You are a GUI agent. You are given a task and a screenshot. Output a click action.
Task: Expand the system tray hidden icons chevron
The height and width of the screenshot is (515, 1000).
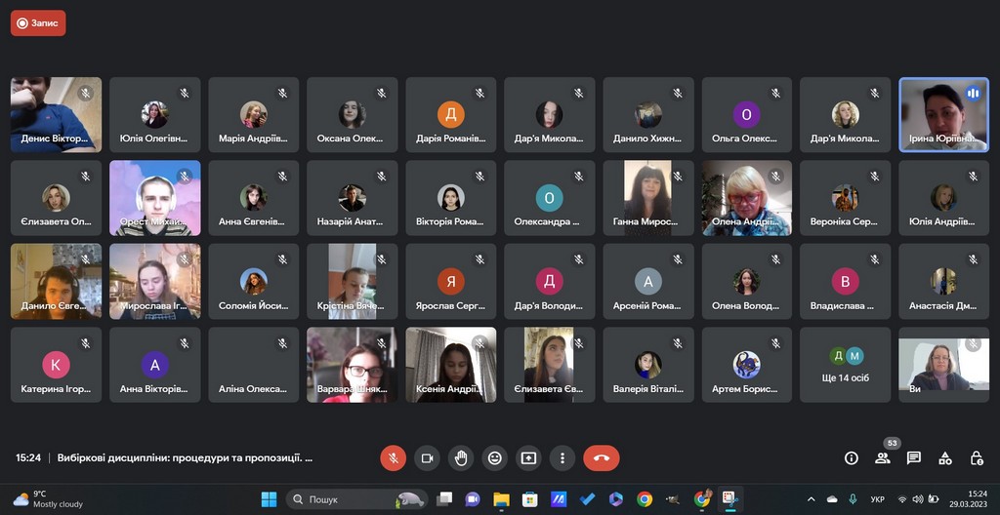[811, 499]
